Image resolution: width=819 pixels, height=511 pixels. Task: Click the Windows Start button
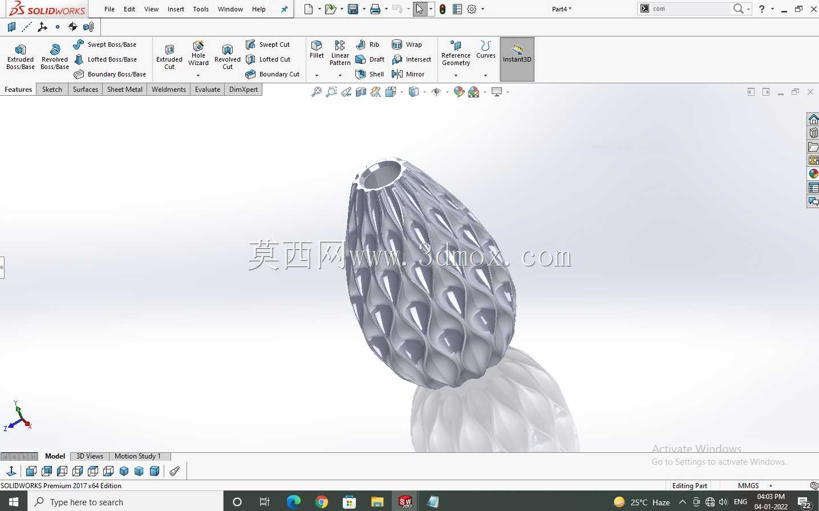[x=14, y=502]
